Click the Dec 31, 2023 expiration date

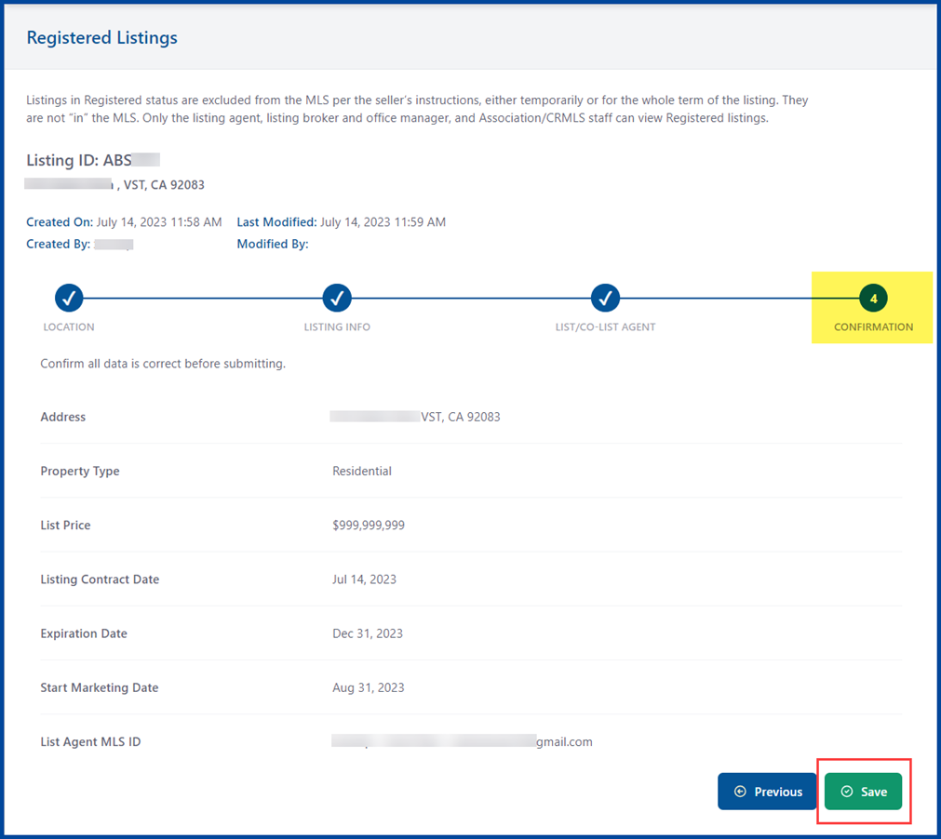(368, 633)
